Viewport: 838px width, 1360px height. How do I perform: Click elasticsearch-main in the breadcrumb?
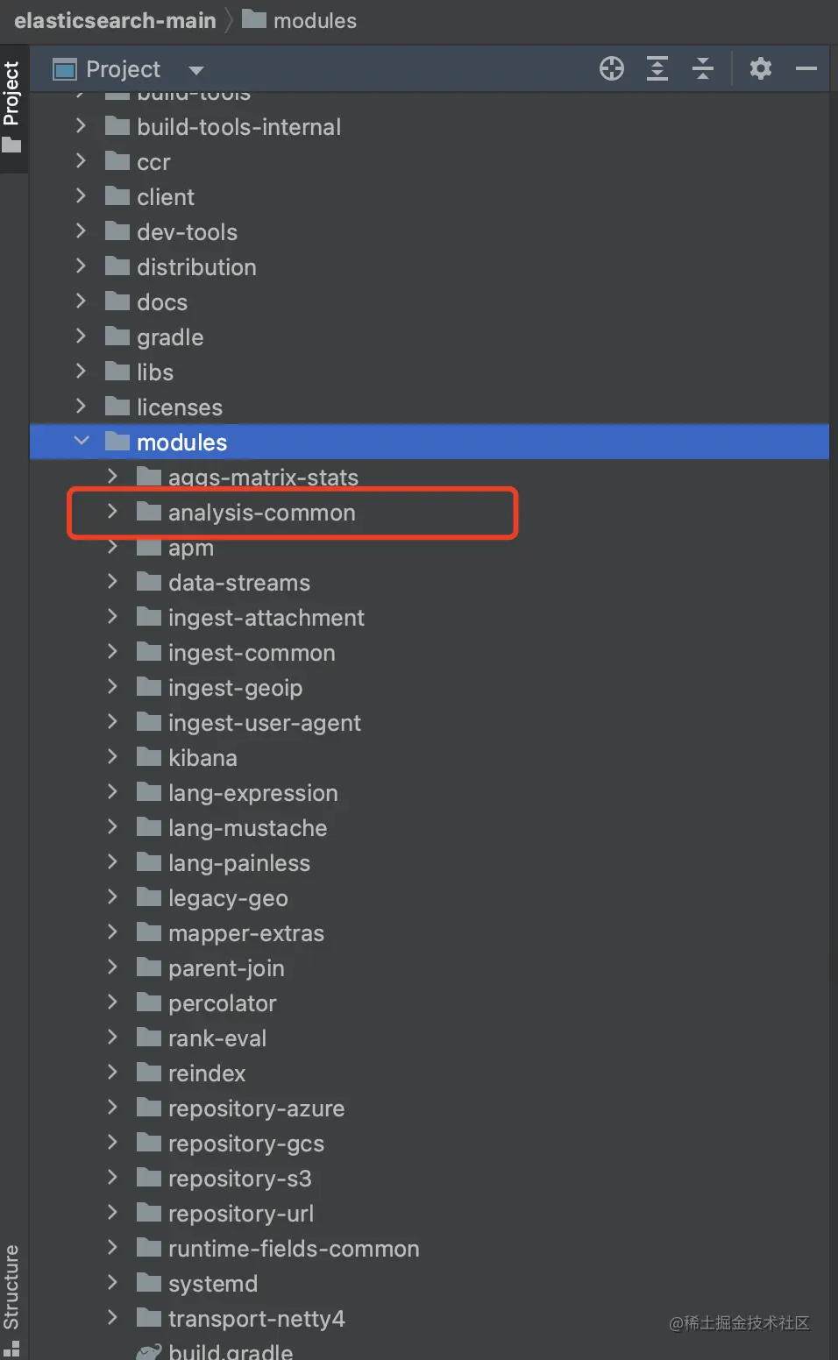tap(115, 20)
